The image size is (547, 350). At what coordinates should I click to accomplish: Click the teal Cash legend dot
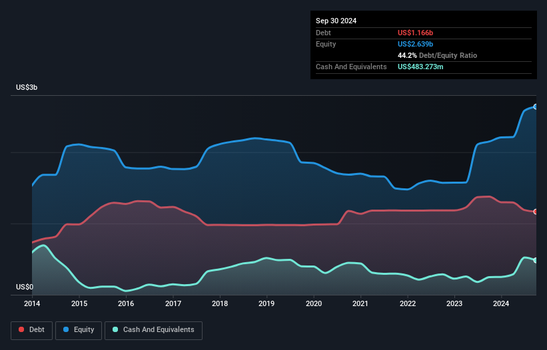click(115, 329)
